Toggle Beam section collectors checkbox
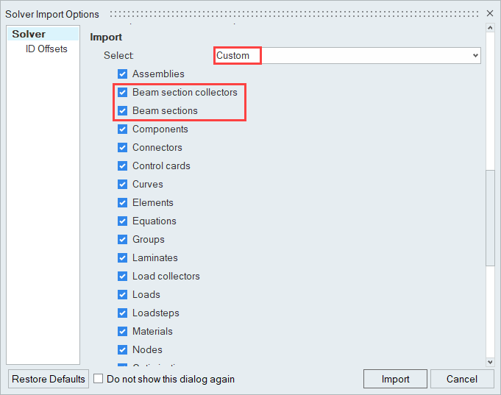501x395 pixels. (123, 93)
